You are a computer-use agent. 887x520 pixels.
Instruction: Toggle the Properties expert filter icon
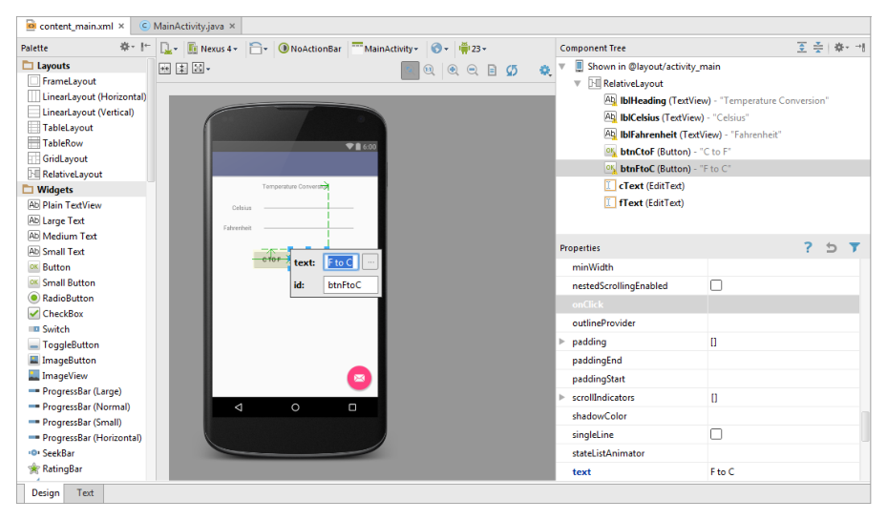pyautogui.click(x=855, y=247)
